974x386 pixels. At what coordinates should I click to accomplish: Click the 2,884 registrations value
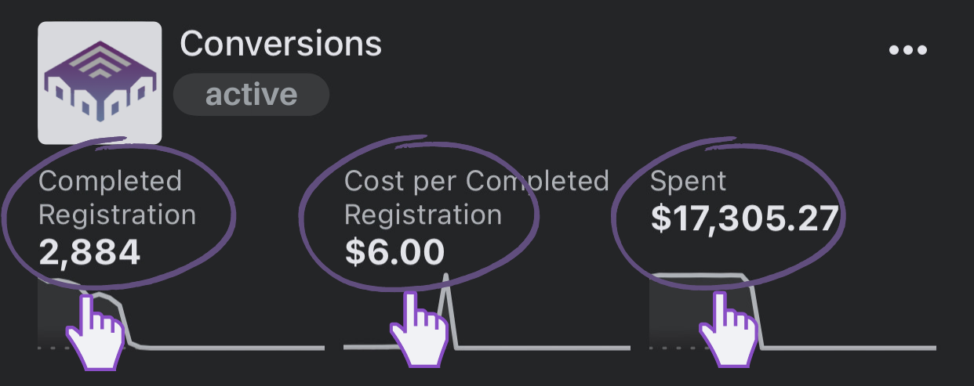click(89, 252)
